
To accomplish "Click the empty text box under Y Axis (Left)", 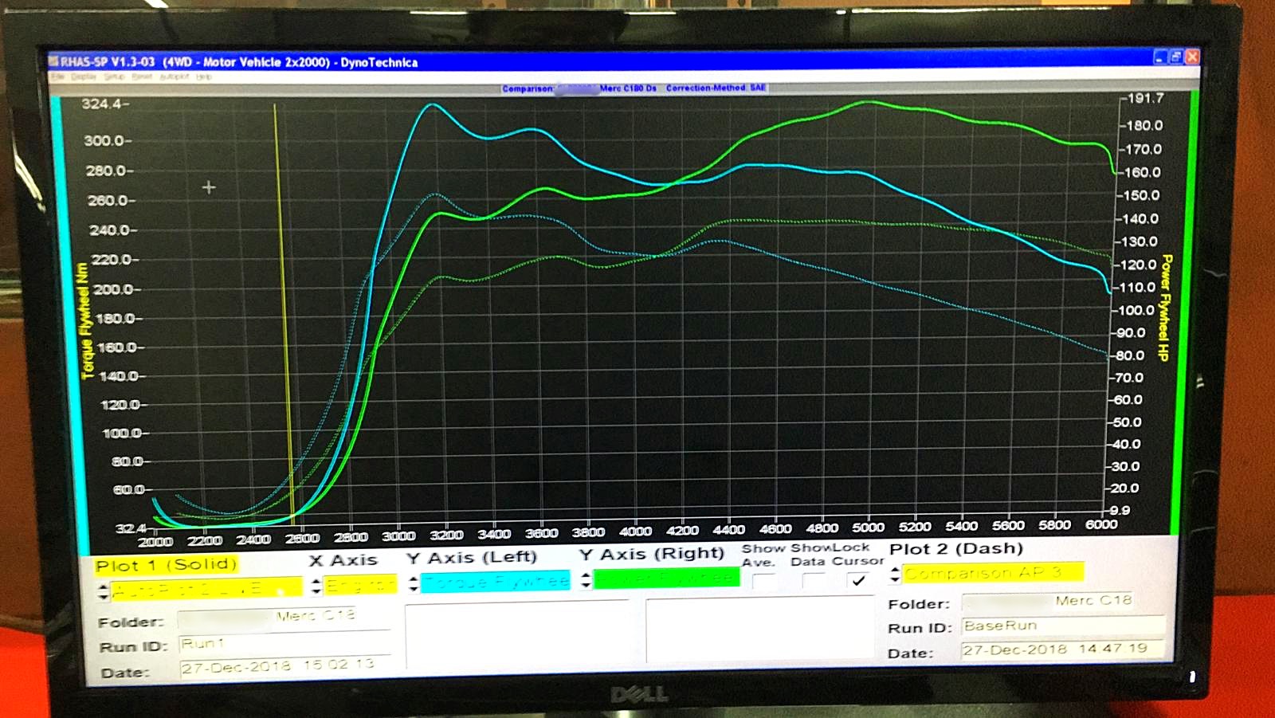I will (516, 634).
